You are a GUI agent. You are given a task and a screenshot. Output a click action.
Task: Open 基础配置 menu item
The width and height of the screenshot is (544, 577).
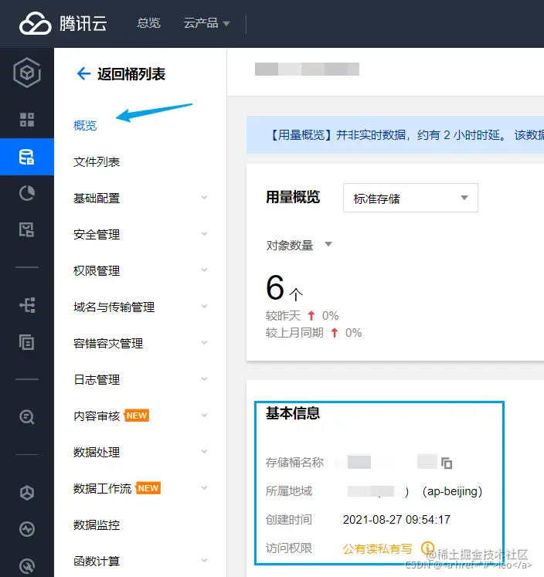[97, 198]
